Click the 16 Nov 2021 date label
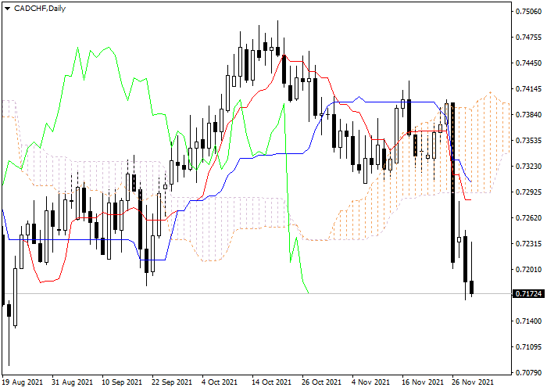 point(422,382)
